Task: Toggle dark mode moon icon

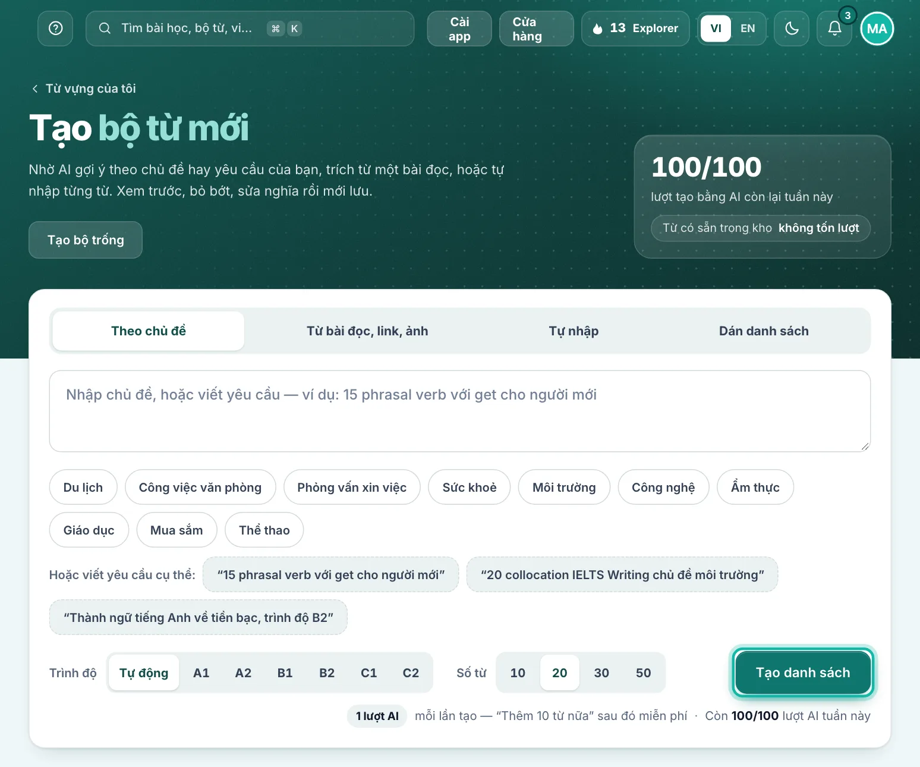Action: coord(792,29)
